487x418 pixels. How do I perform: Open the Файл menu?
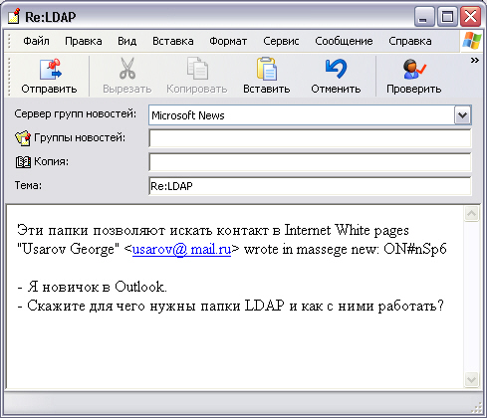(36, 41)
